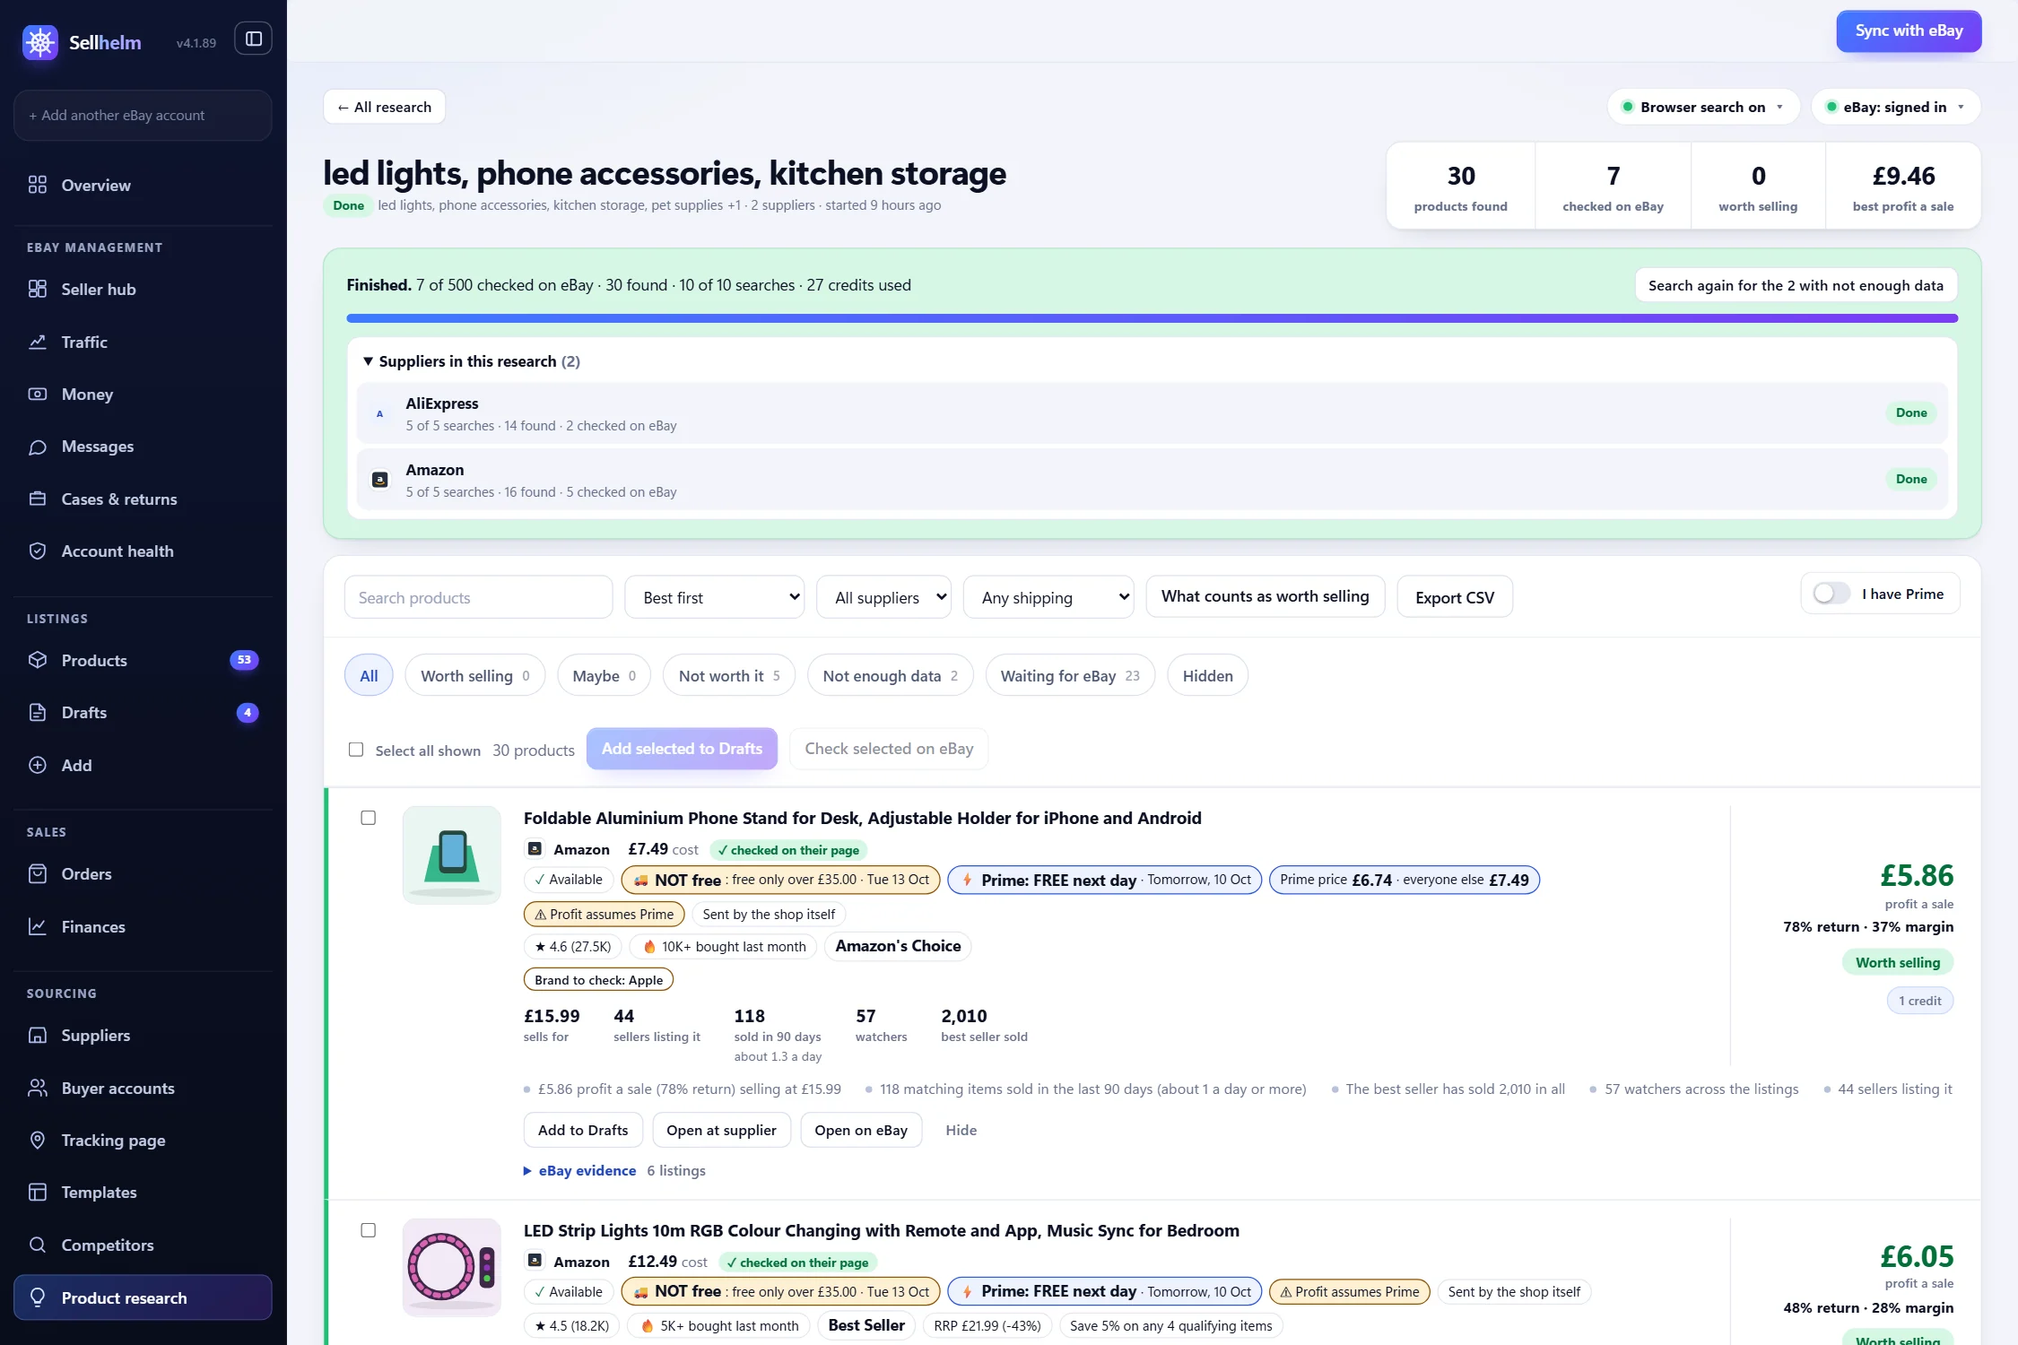Tick the LED Strip Lights checkbox
The width and height of the screenshot is (2018, 1345).
coord(368,1230)
